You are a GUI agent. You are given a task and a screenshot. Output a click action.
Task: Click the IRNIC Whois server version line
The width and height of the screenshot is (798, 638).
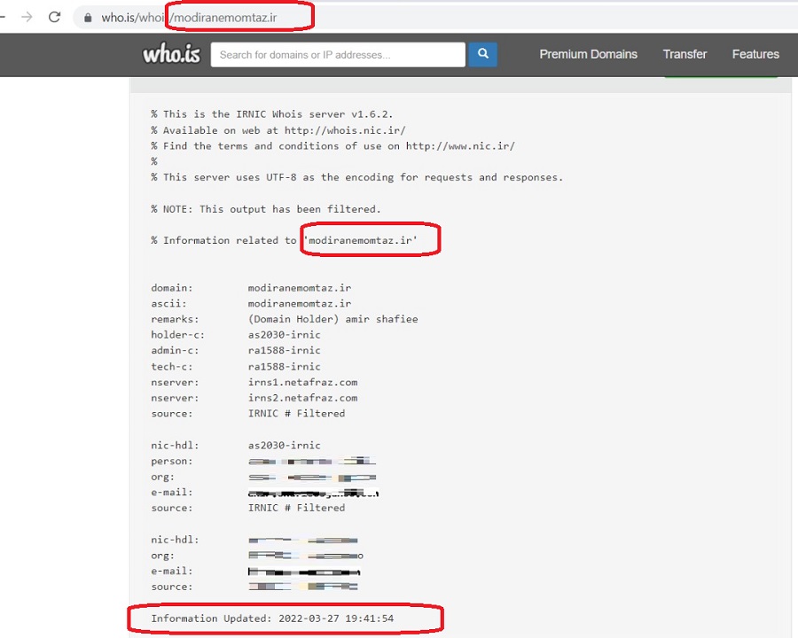(x=272, y=114)
